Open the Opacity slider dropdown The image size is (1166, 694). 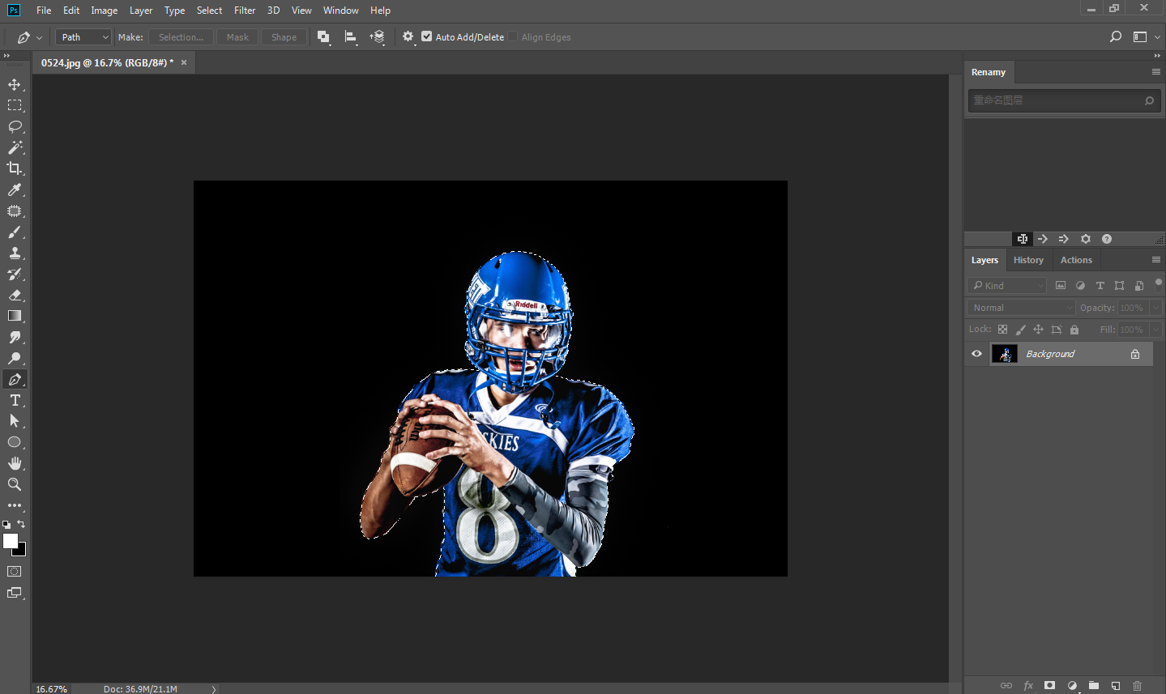click(x=1156, y=308)
